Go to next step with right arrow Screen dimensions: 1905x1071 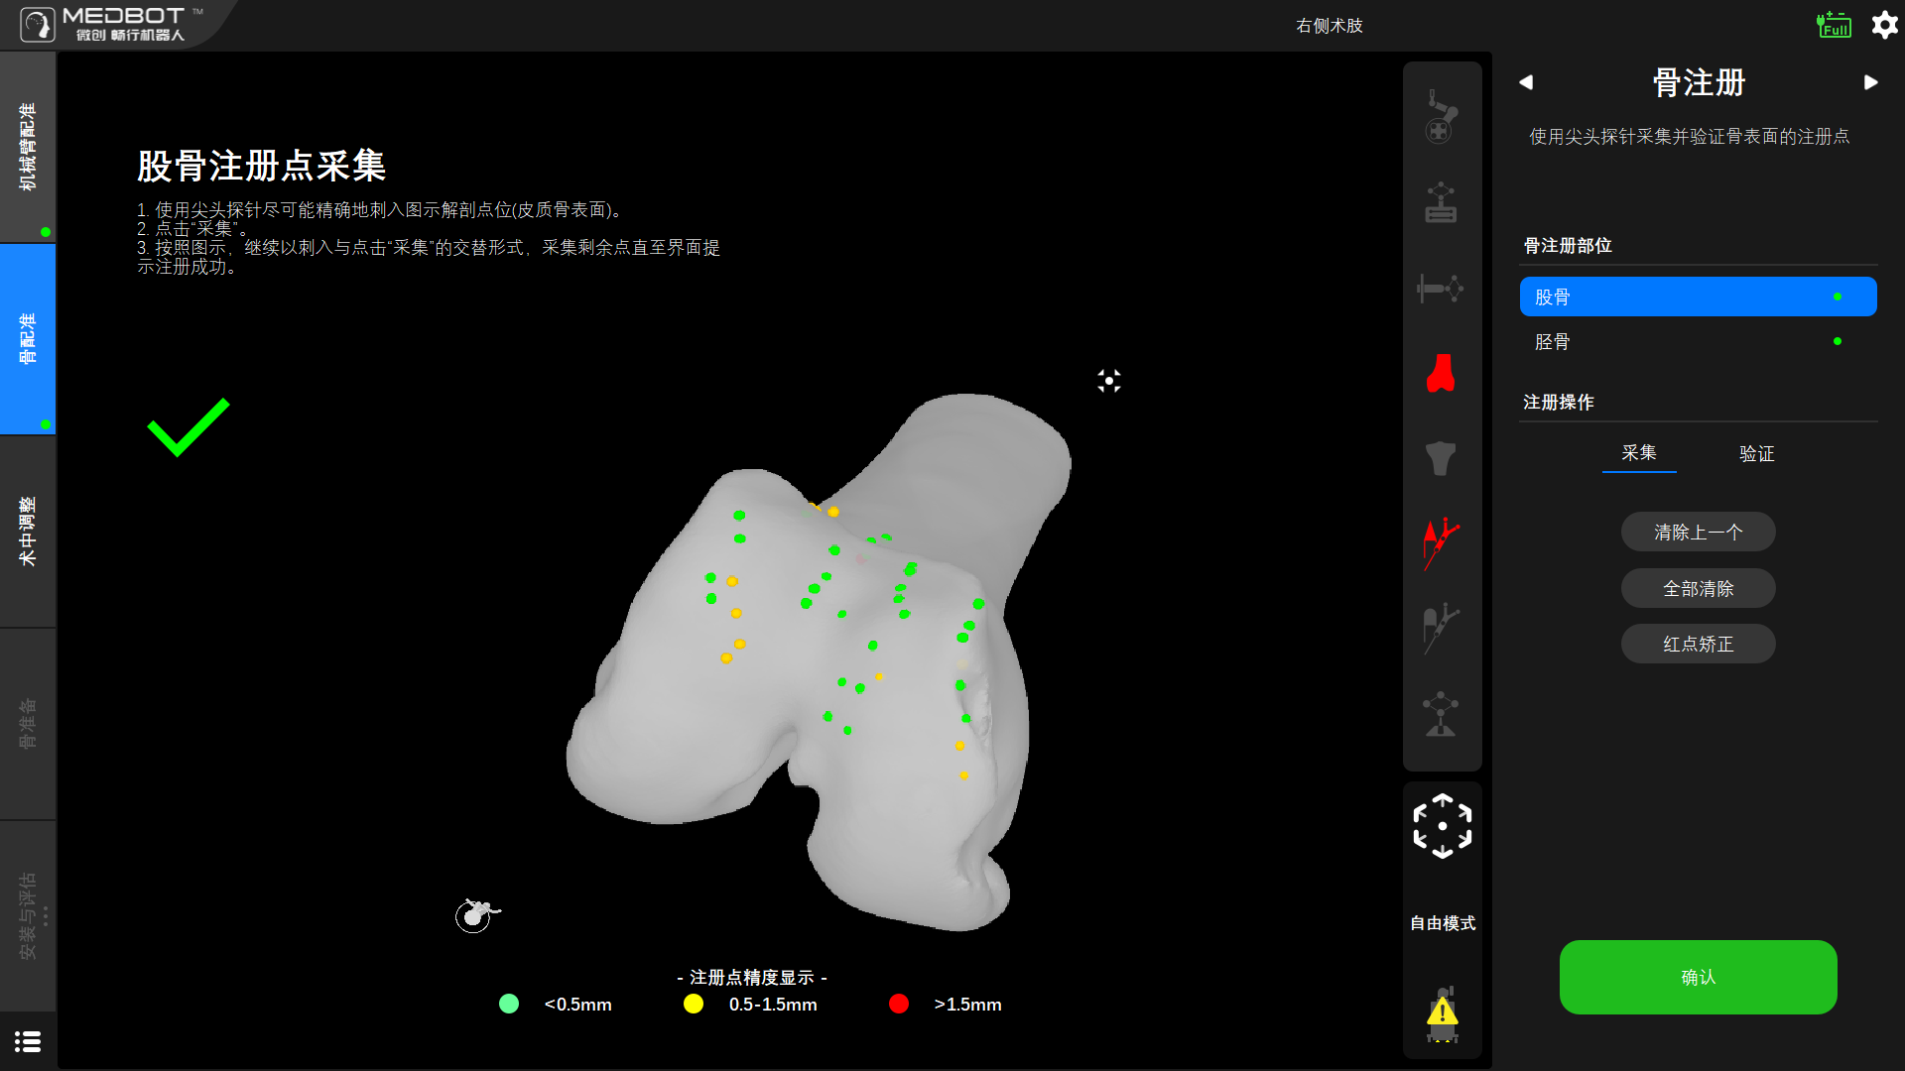(1870, 82)
